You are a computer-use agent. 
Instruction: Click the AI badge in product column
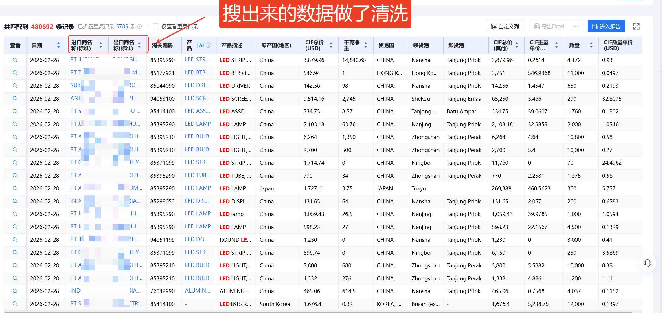201,45
